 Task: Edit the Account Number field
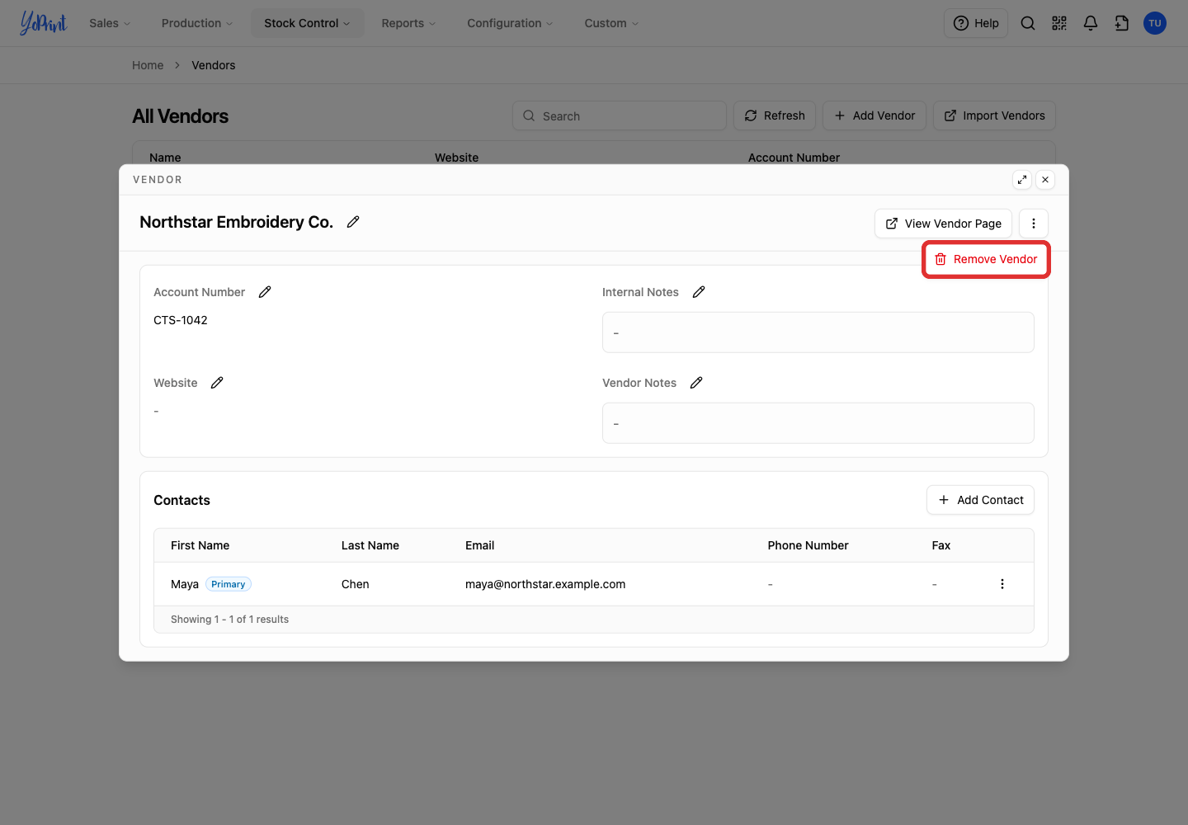pyautogui.click(x=265, y=292)
